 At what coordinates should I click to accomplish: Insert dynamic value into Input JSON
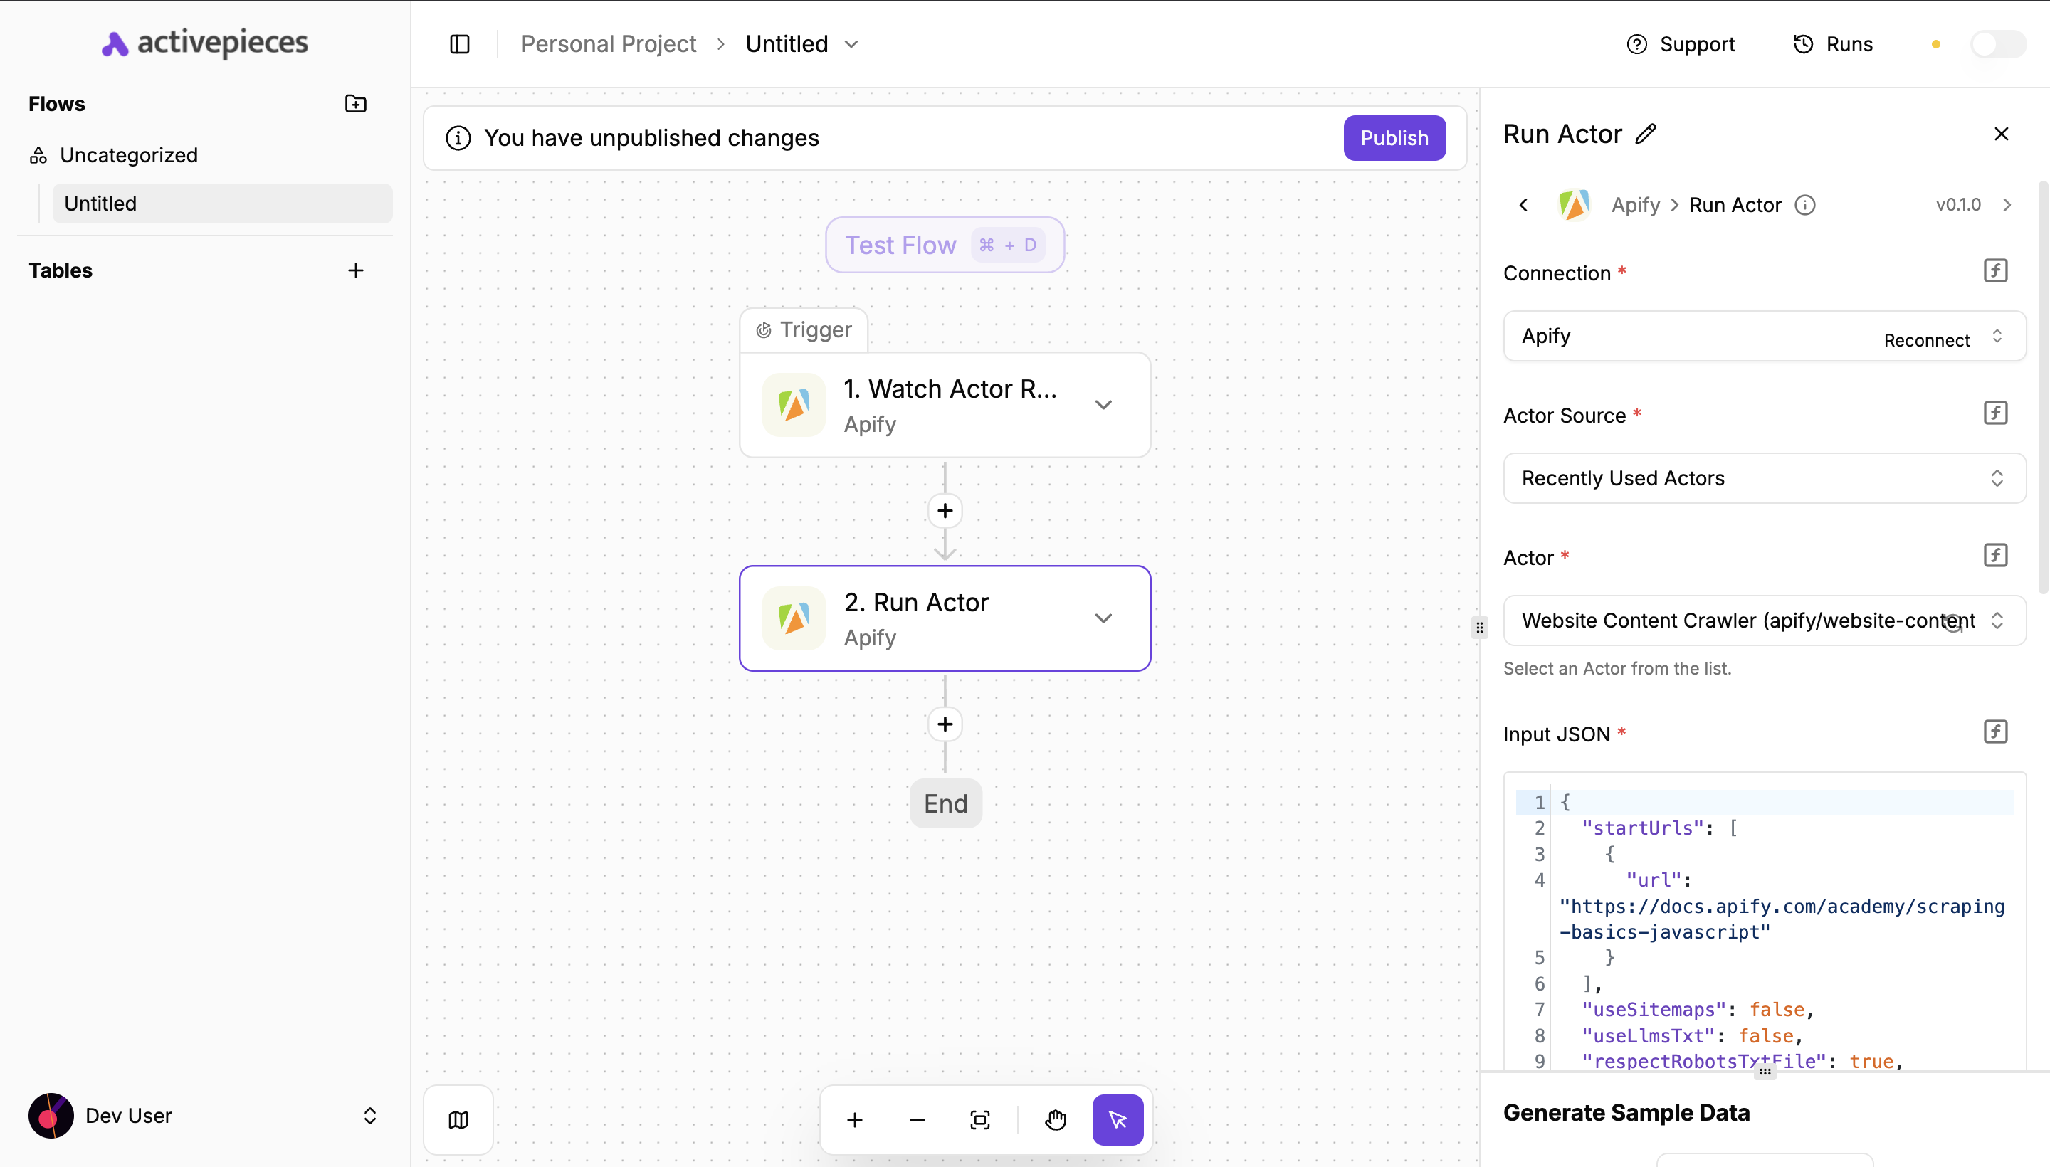[x=1995, y=732]
